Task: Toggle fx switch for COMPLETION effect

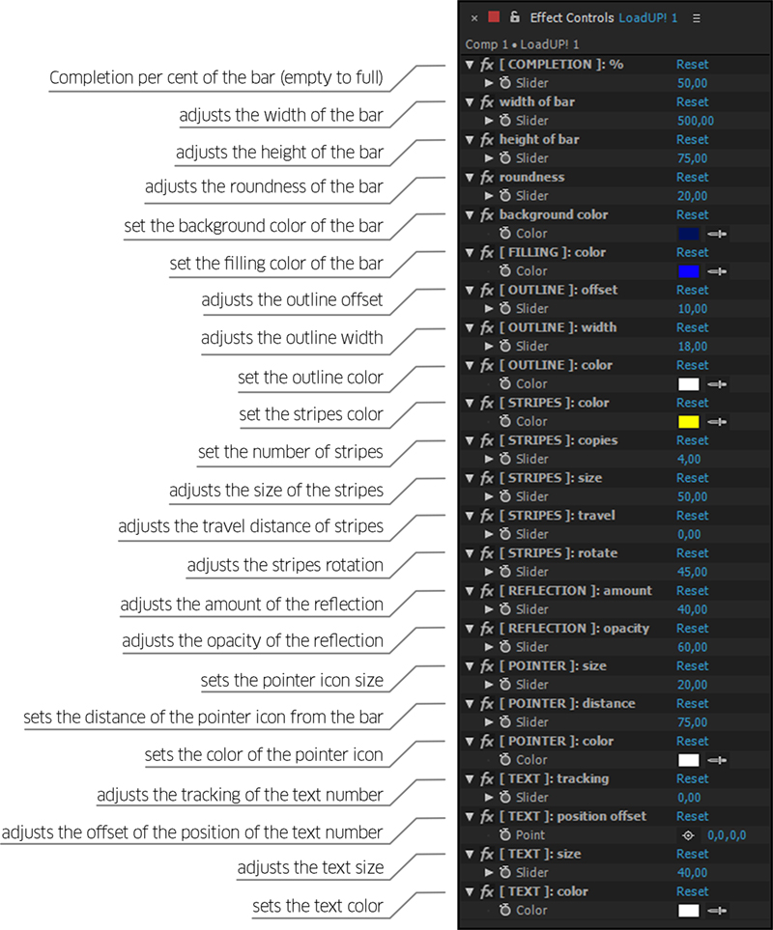Action: click(x=487, y=65)
